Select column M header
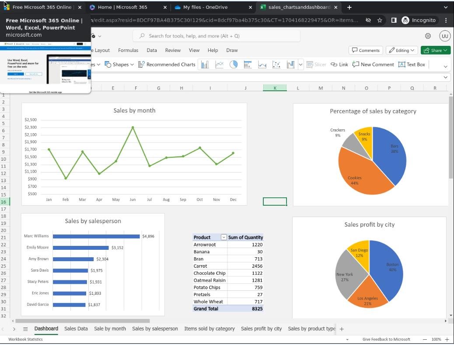The width and height of the screenshot is (454, 345). [x=321, y=88]
